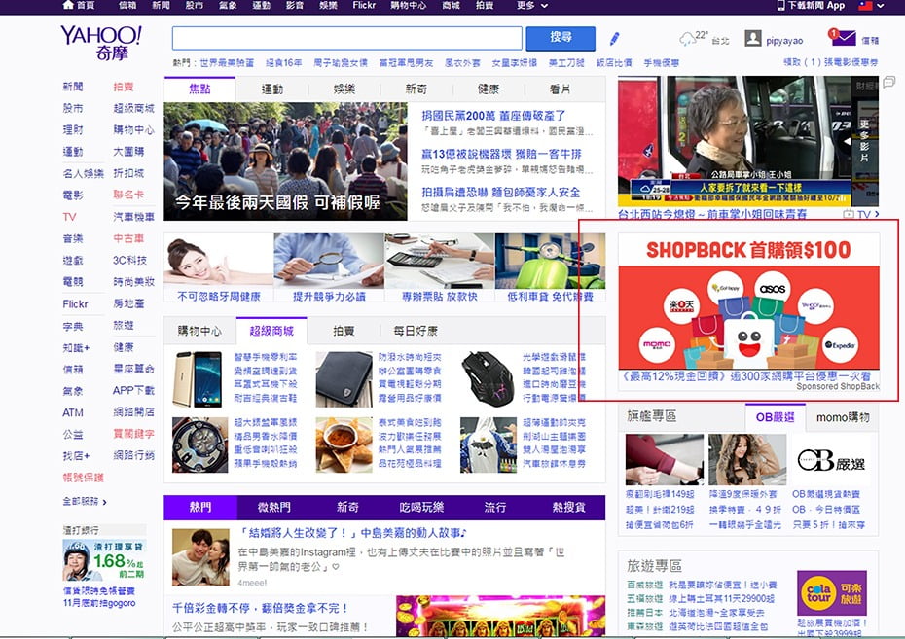Open 理財 in the left sidebar
905x639 pixels.
coord(73,129)
